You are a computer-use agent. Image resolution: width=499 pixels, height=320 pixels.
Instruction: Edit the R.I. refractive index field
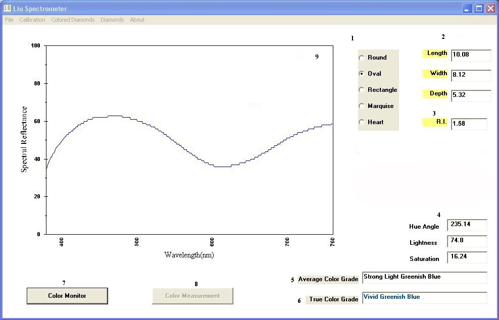tap(469, 124)
